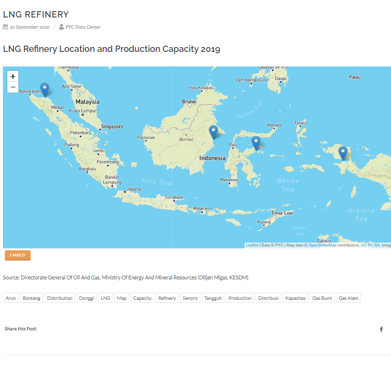Click the Manado city label

274,125
